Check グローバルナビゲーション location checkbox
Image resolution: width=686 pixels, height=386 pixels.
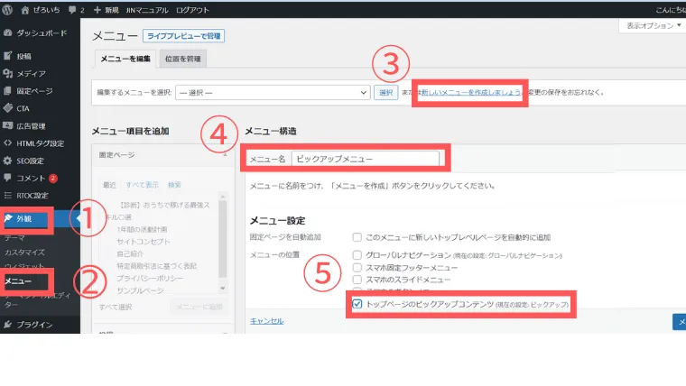click(x=357, y=255)
